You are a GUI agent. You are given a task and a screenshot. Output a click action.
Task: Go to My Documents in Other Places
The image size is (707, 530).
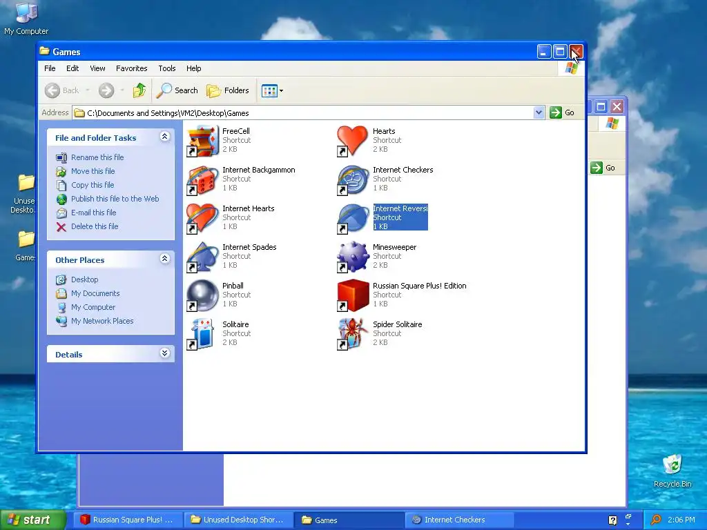point(95,293)
